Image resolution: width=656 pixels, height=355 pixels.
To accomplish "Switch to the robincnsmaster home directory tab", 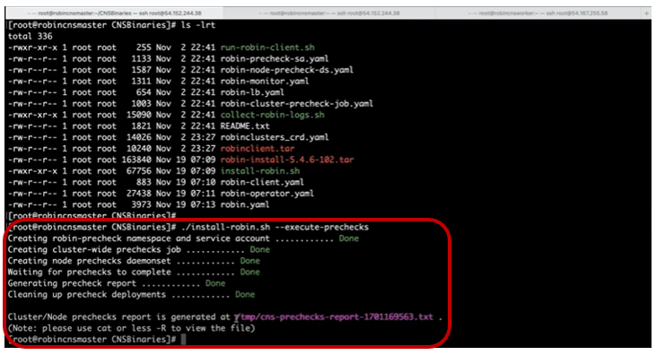I will (328, 13).
